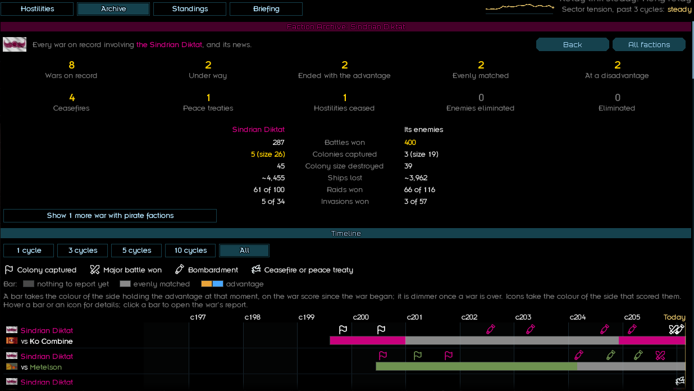Click the pink bombardment icon after c202, Ko Combine row
The width and height of the screenshot is (694, 391).
tap(491, 329)
